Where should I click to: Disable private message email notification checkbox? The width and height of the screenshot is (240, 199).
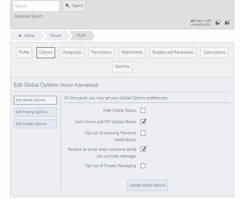(143, 149)
